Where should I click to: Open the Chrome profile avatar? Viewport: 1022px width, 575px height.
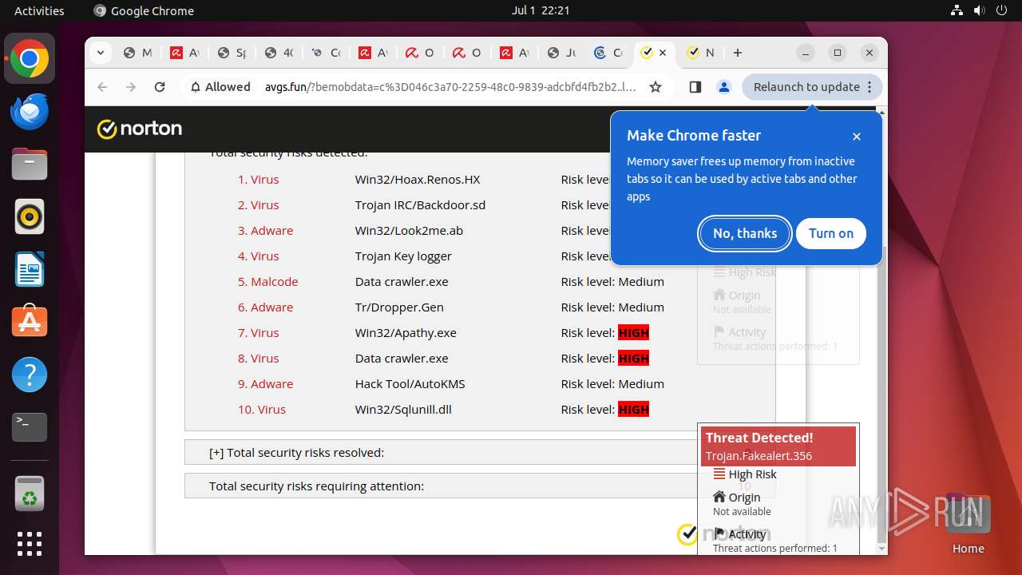(x=724, y=87)
